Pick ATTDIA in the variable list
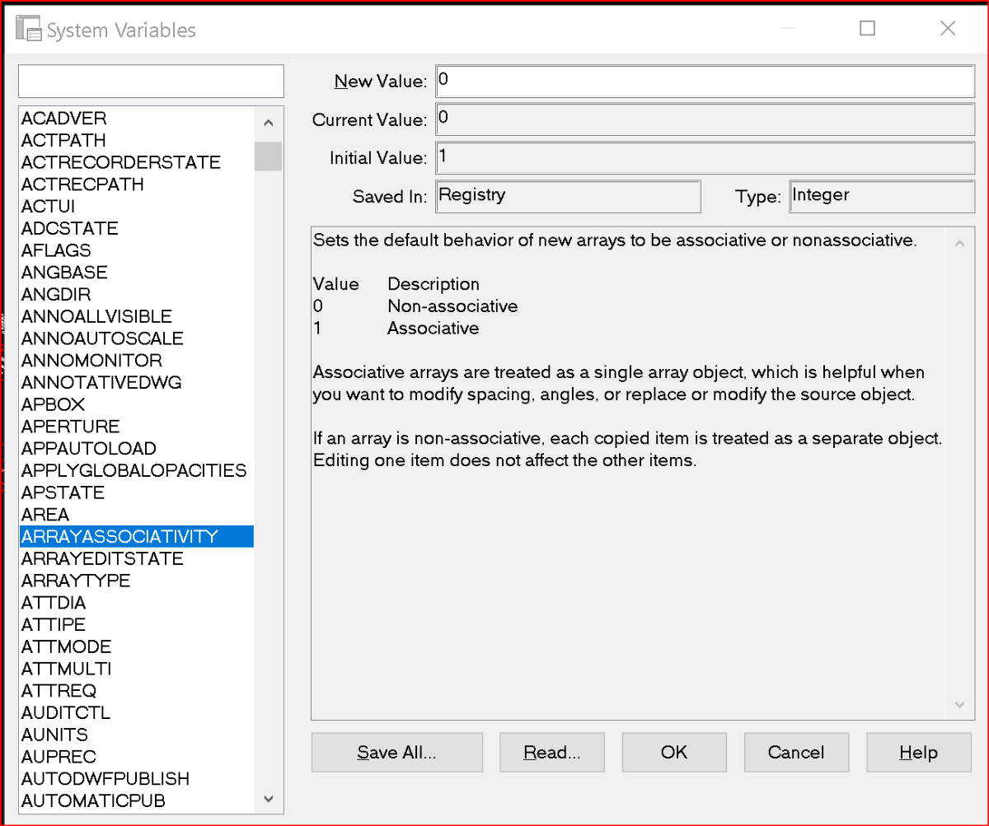 click(x=54, y=603)
